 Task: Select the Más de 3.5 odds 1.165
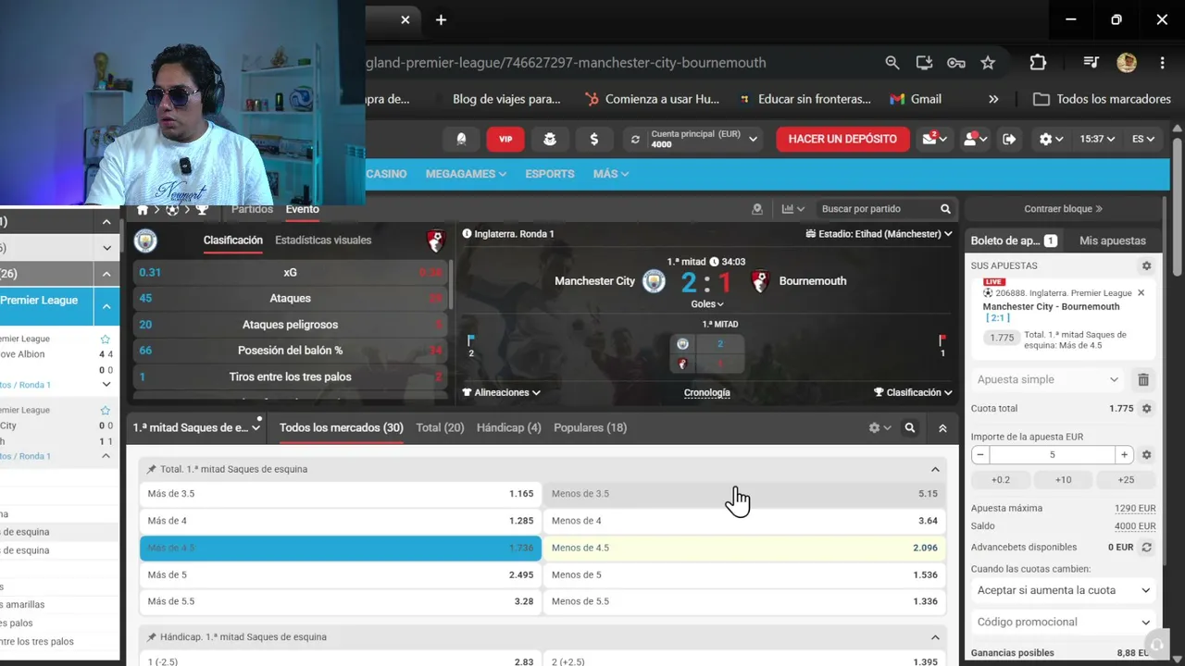341,494
